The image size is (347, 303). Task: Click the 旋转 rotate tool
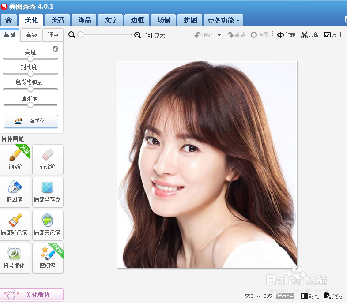[286, 35]
